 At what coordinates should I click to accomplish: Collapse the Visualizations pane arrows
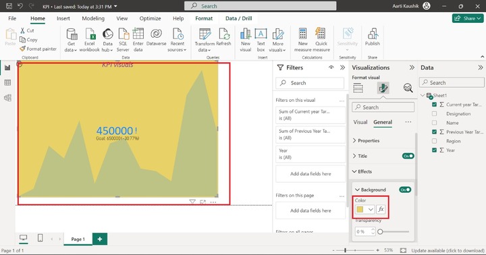(412, 67)
